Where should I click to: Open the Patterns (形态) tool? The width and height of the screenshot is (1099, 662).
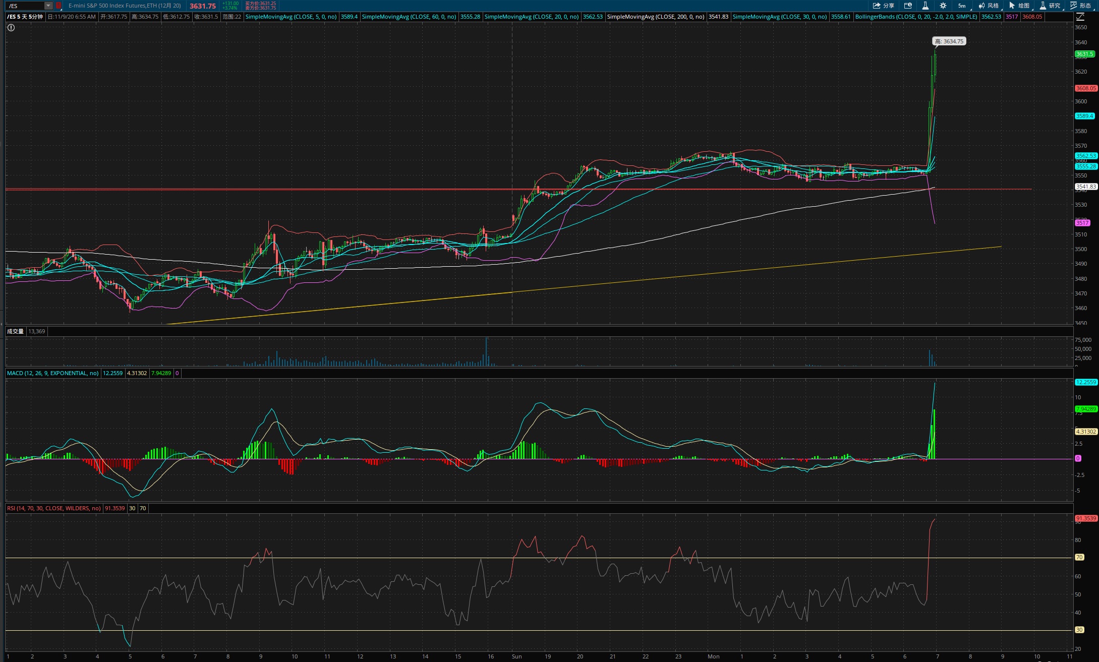pyautogui.click(x=1081, y=6)
